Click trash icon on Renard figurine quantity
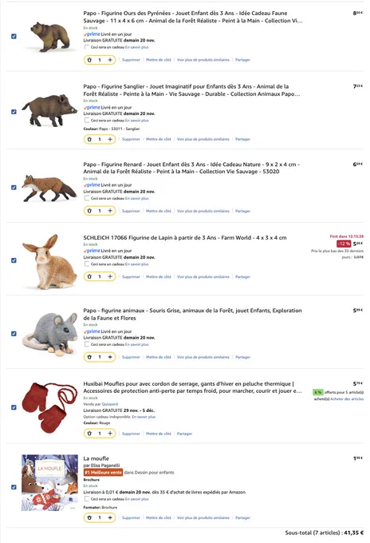370x543 pixels. pos(89,211)
